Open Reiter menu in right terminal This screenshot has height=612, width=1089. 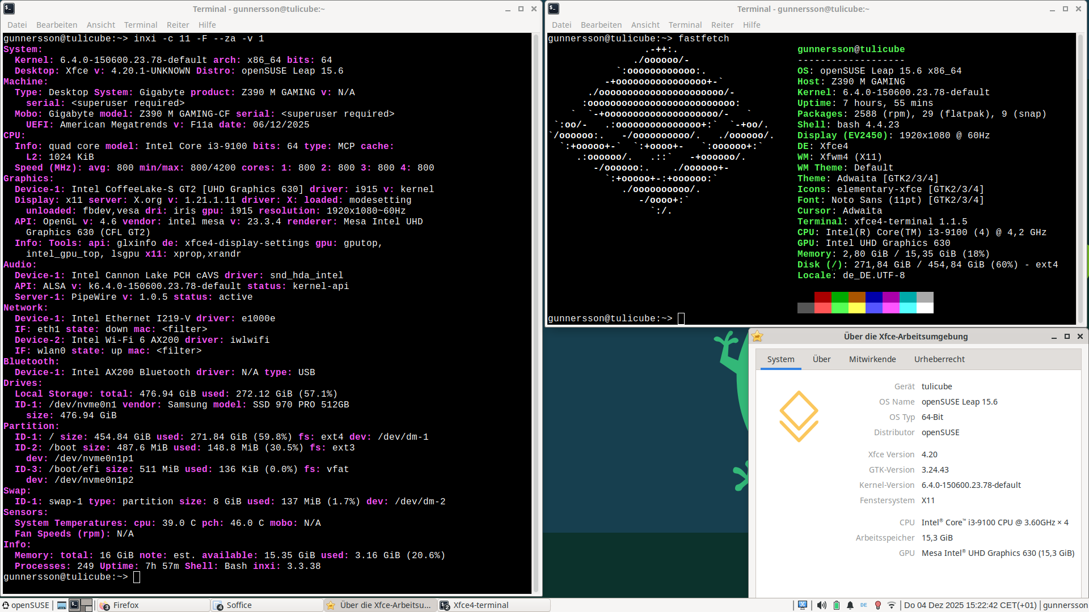(x=722, y=25)
